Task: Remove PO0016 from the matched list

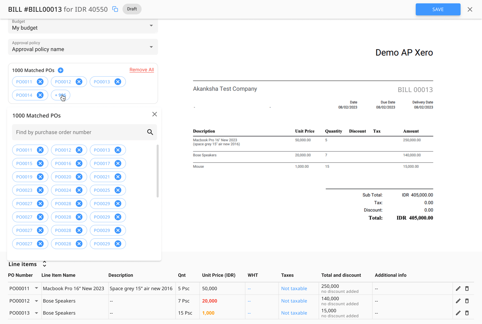Action: click(x=79, y=163)
